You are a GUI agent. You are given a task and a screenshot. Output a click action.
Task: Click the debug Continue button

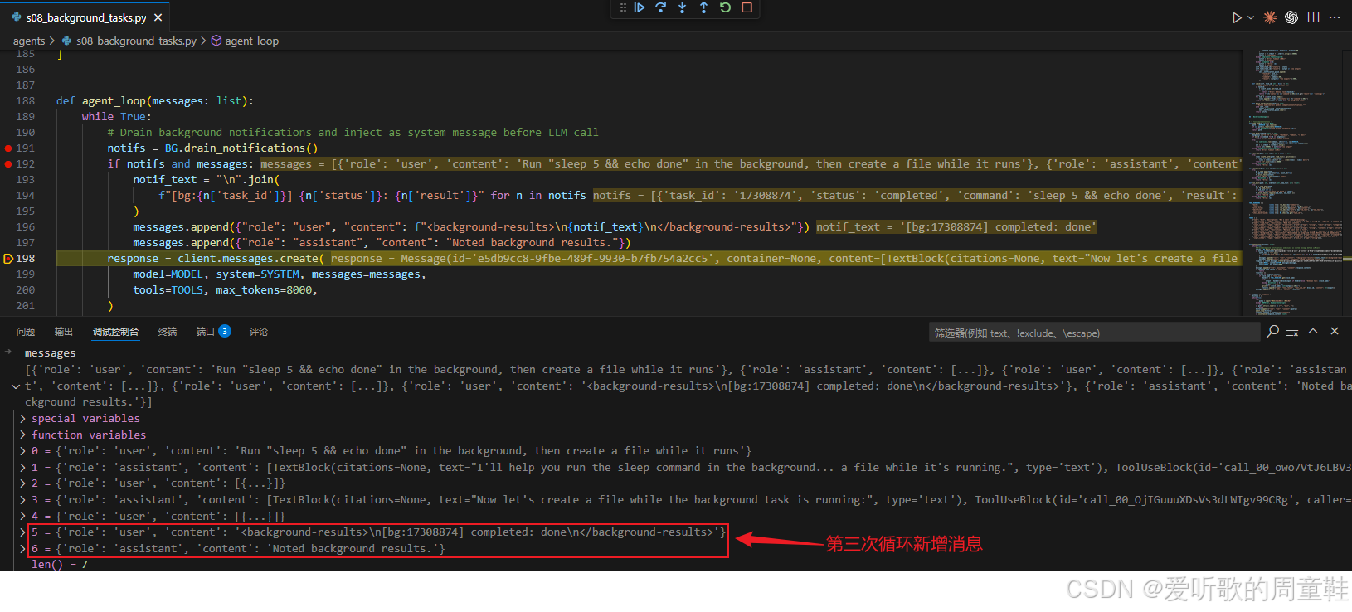(640, 7)
